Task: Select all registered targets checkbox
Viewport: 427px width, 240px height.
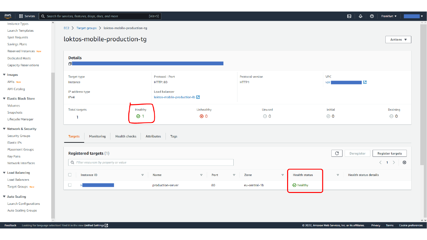Action: (70, 175)
